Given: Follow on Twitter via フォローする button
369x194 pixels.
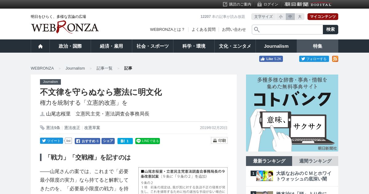Looking at the screenshot, I should [314, 59].
